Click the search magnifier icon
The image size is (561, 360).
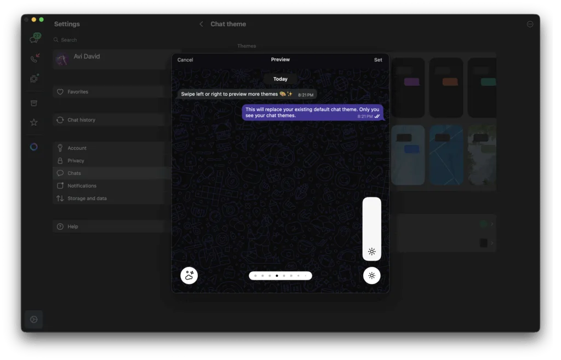click(56, 40)
